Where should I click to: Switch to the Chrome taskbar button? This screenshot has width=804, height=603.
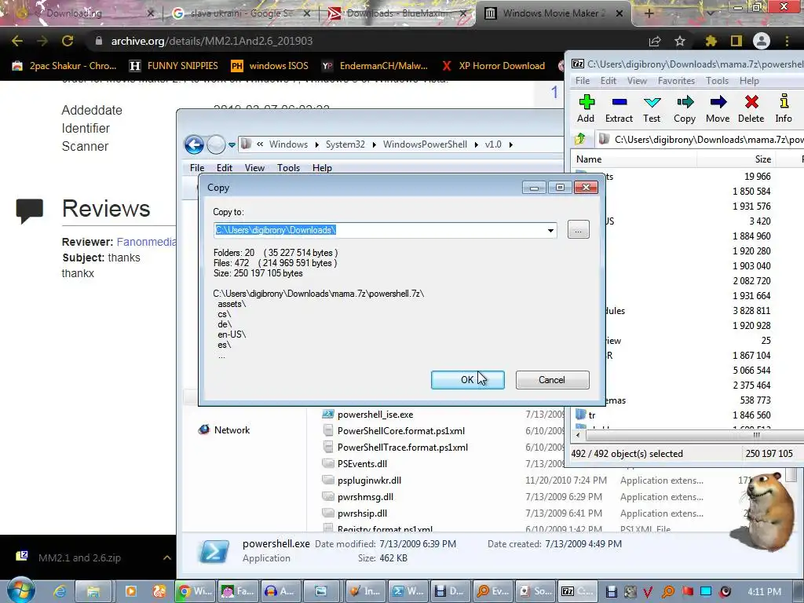click(195, 591)
